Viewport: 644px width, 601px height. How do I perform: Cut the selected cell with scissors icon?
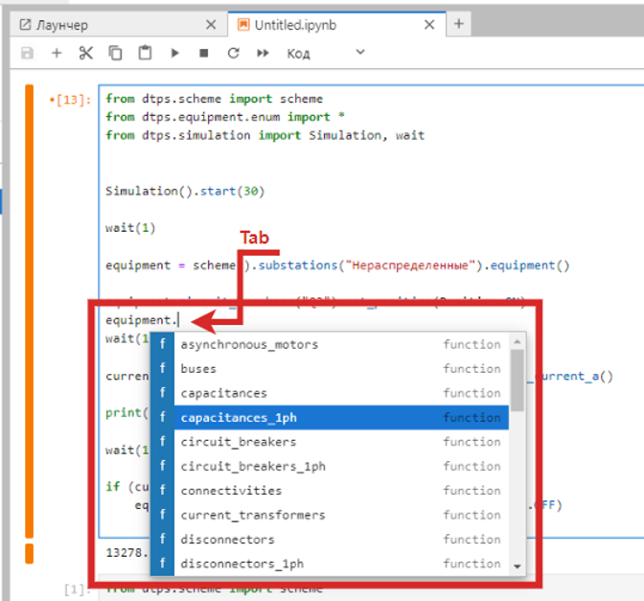(86, 53)
